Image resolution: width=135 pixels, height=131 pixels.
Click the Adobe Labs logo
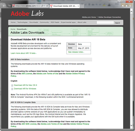(27, 14)
